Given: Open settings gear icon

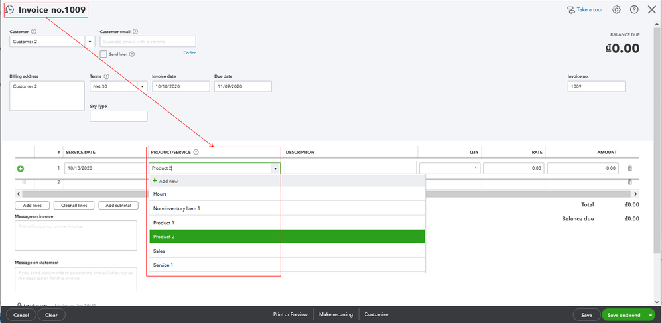Looking at the screenshot, I should 616,9.
